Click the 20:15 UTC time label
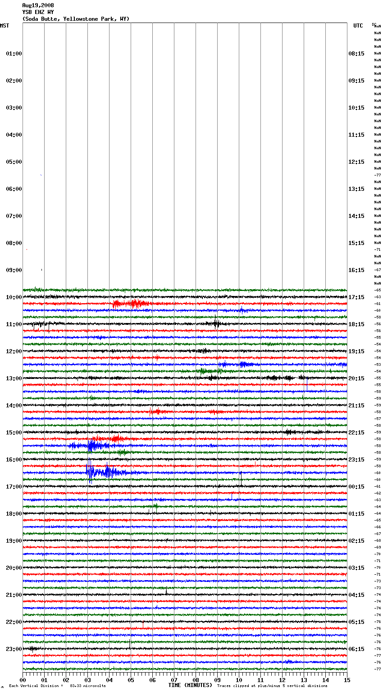Viewport: 383px width, 692px height. tap(356, 378)
